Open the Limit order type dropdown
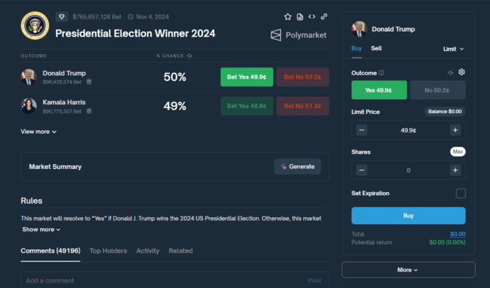The height and width of the screenshot is (288, 490). pyautogui.click(x=453, y=49)
